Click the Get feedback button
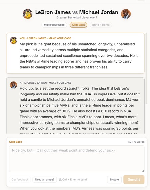The image size is (150, 190). tap(20, 180)
